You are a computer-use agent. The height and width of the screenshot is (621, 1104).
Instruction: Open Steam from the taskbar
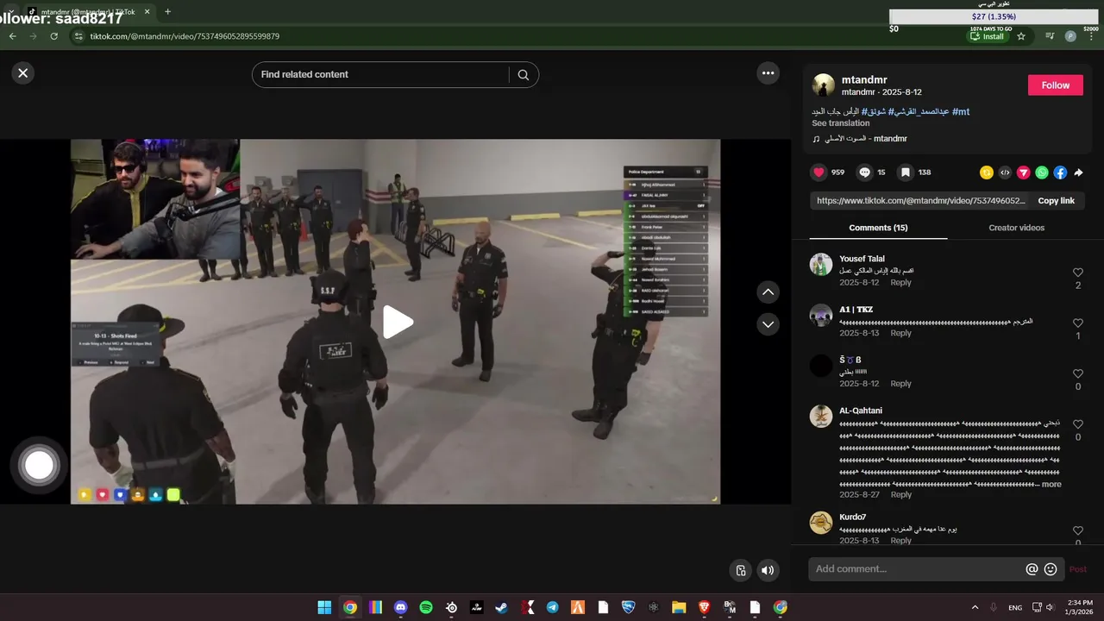tap(501, 607)
